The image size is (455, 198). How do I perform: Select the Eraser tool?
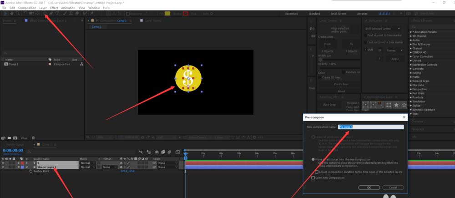[x=77, y=13]
